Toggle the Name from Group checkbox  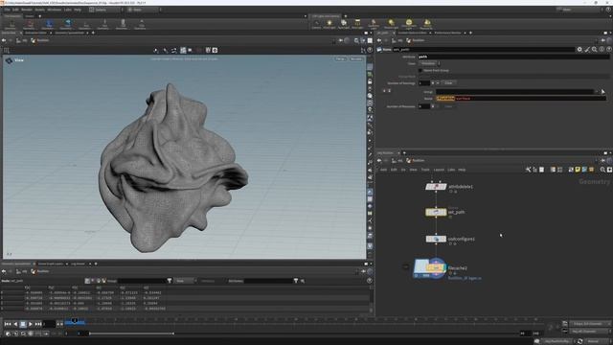[420, 70]
